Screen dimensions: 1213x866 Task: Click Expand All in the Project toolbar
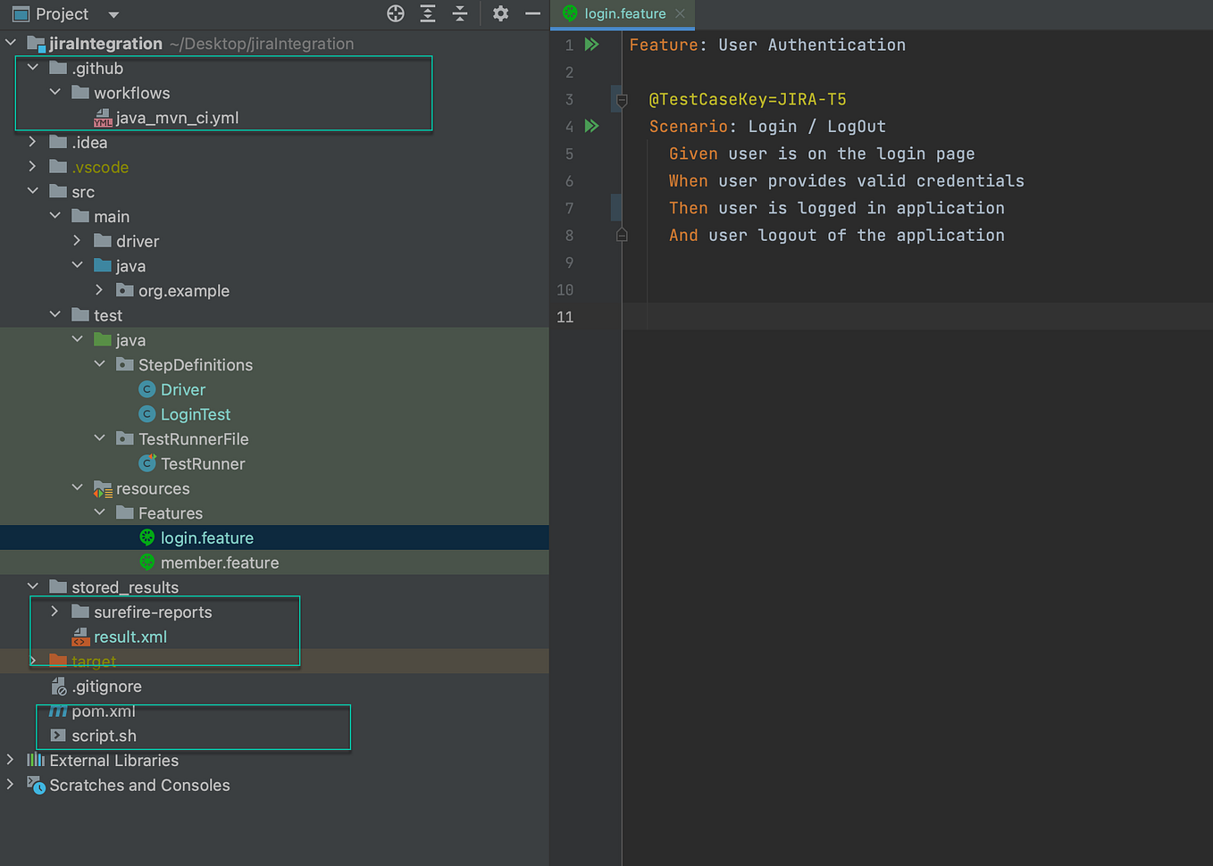pos(427,13)
